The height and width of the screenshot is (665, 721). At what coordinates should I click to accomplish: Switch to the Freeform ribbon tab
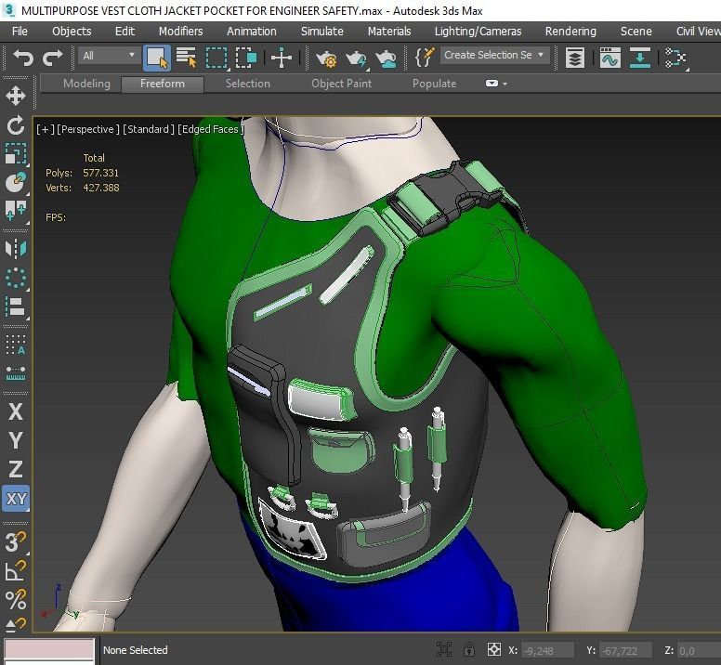(163, 84)
